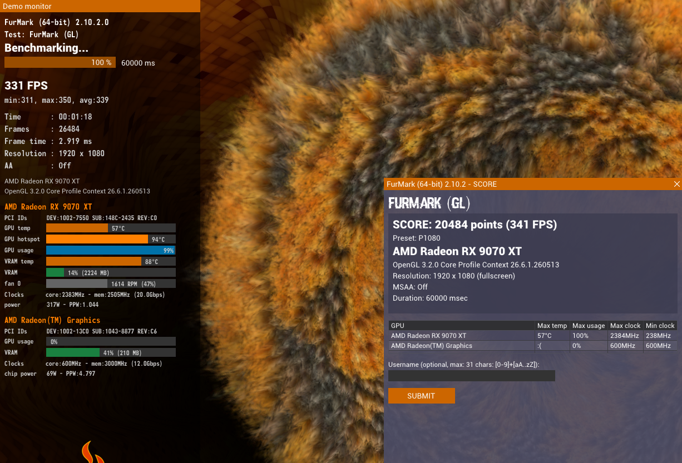
Task: Click the '331 FPS' readout
Action: click(x=26, y=86)
